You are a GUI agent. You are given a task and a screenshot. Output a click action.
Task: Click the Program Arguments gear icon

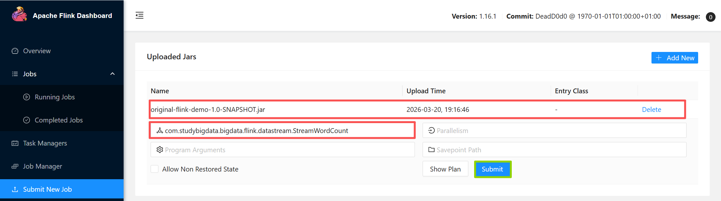point(160,150)
